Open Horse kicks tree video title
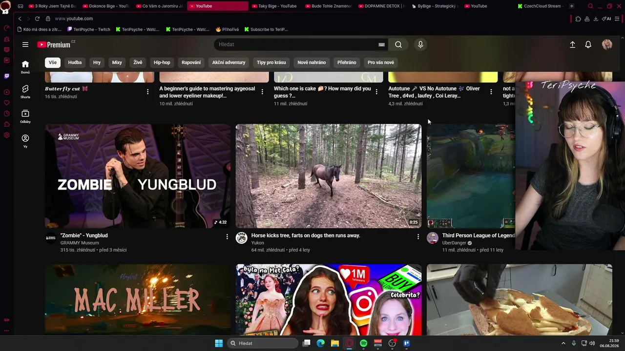Screen dimensions: 625x351 [306, 235]
